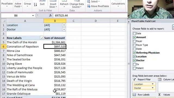This screenshot has height=98, width=174.
Task: Select column A header
Action: tap(25, 21)
